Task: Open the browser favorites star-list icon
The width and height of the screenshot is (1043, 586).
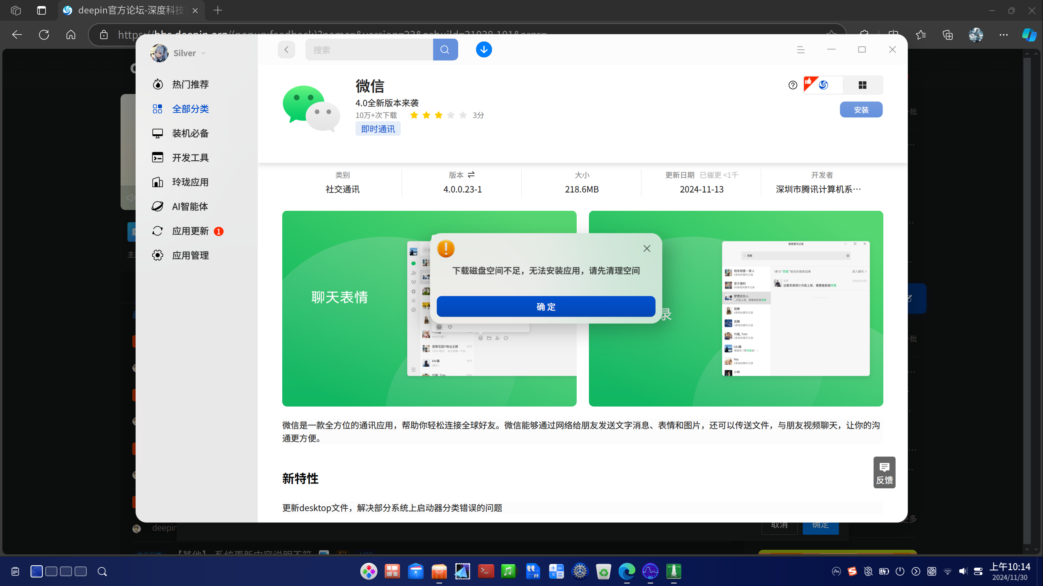Action: pyautogui.click(x=920, y=35)
